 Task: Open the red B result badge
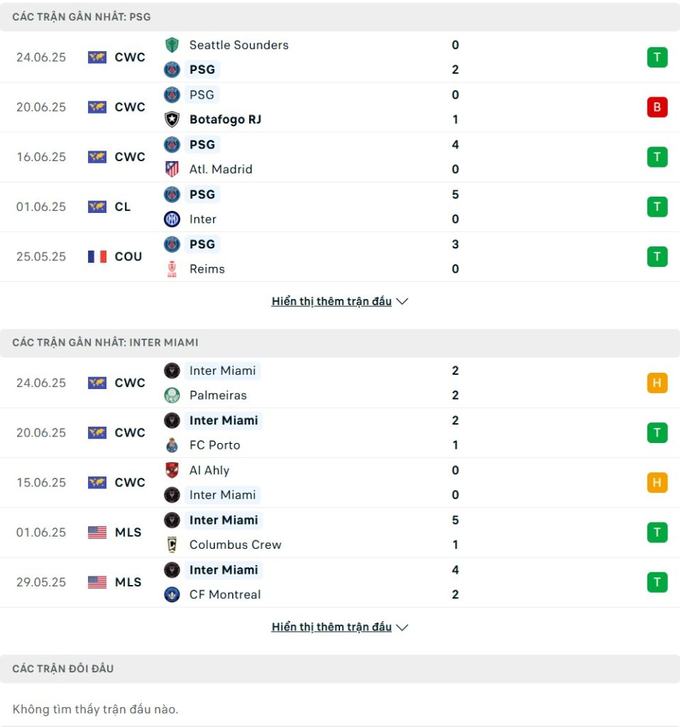point(657,107)
